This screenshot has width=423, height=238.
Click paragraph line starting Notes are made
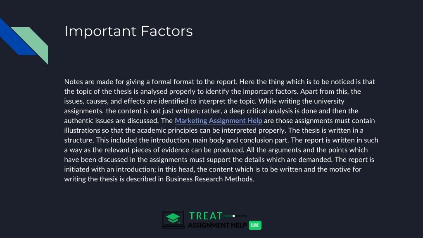point(220,82)
